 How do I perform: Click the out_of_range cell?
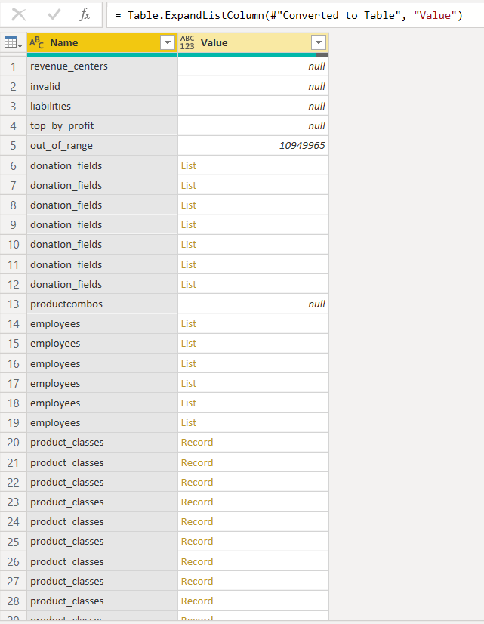coord(102,145)
